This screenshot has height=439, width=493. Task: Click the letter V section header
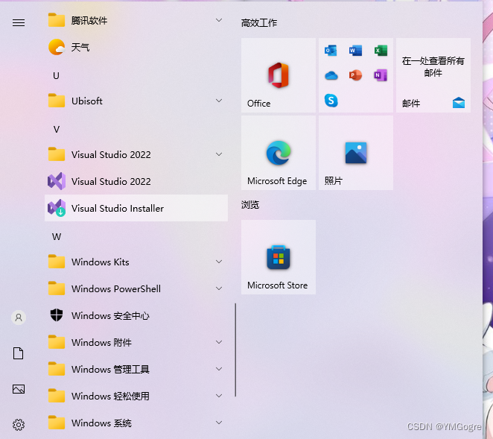(x=57, y=130)
